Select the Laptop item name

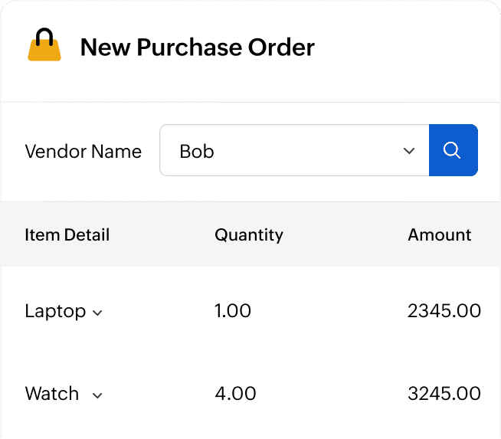point(55,311)
